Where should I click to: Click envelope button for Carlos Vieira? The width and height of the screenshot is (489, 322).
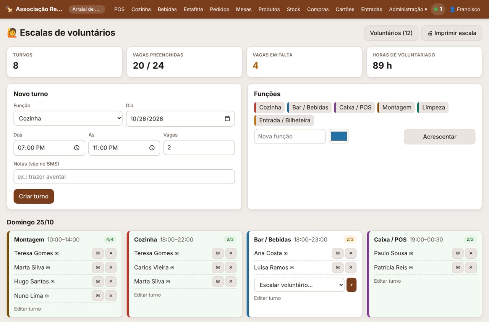click(218, 267)
